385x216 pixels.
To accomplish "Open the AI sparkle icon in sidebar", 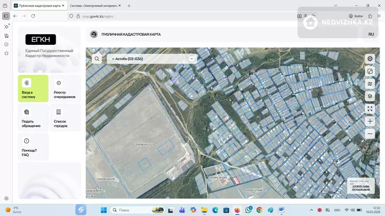I will coord(6,27).
